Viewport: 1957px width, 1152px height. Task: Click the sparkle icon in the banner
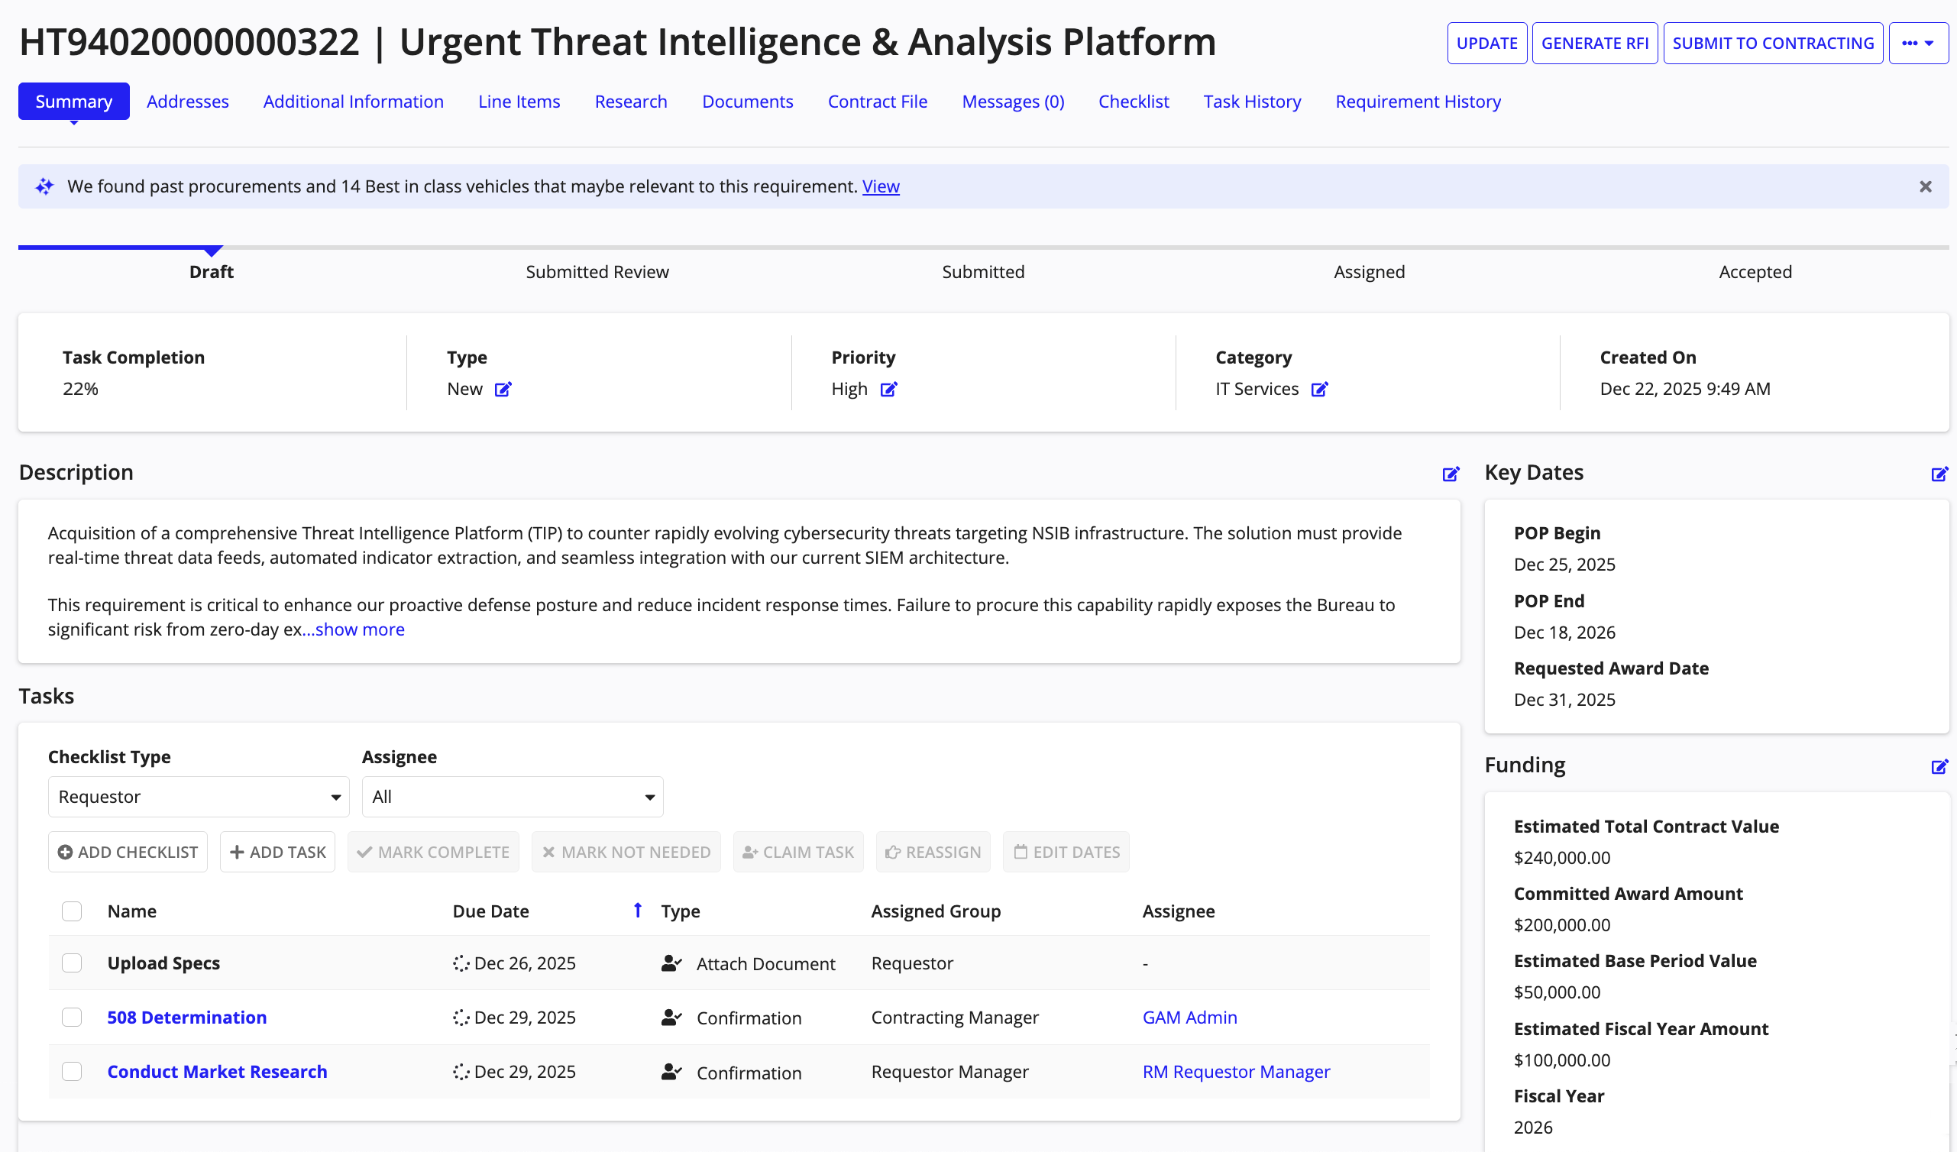click(44, 186)
